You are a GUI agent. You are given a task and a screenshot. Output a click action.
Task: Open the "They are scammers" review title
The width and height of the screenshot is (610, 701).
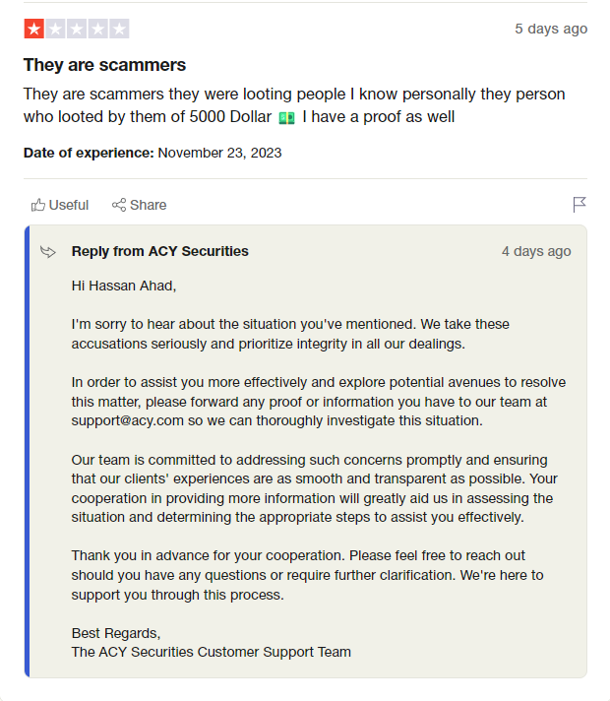click(104, 65)
